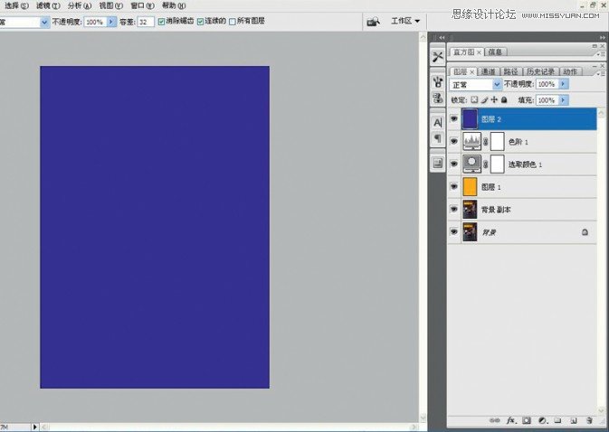Image resolution: width=609 pixels, height=432 pixels.
Task: Switch to the 历史记录 tab
Action: [540, 71]
